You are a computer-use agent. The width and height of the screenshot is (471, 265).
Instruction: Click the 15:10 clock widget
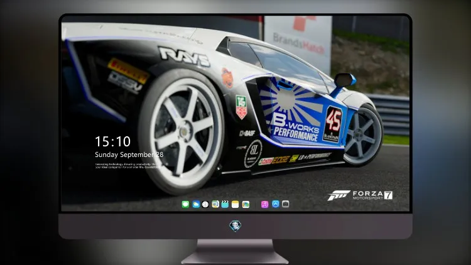click(112, 141)
